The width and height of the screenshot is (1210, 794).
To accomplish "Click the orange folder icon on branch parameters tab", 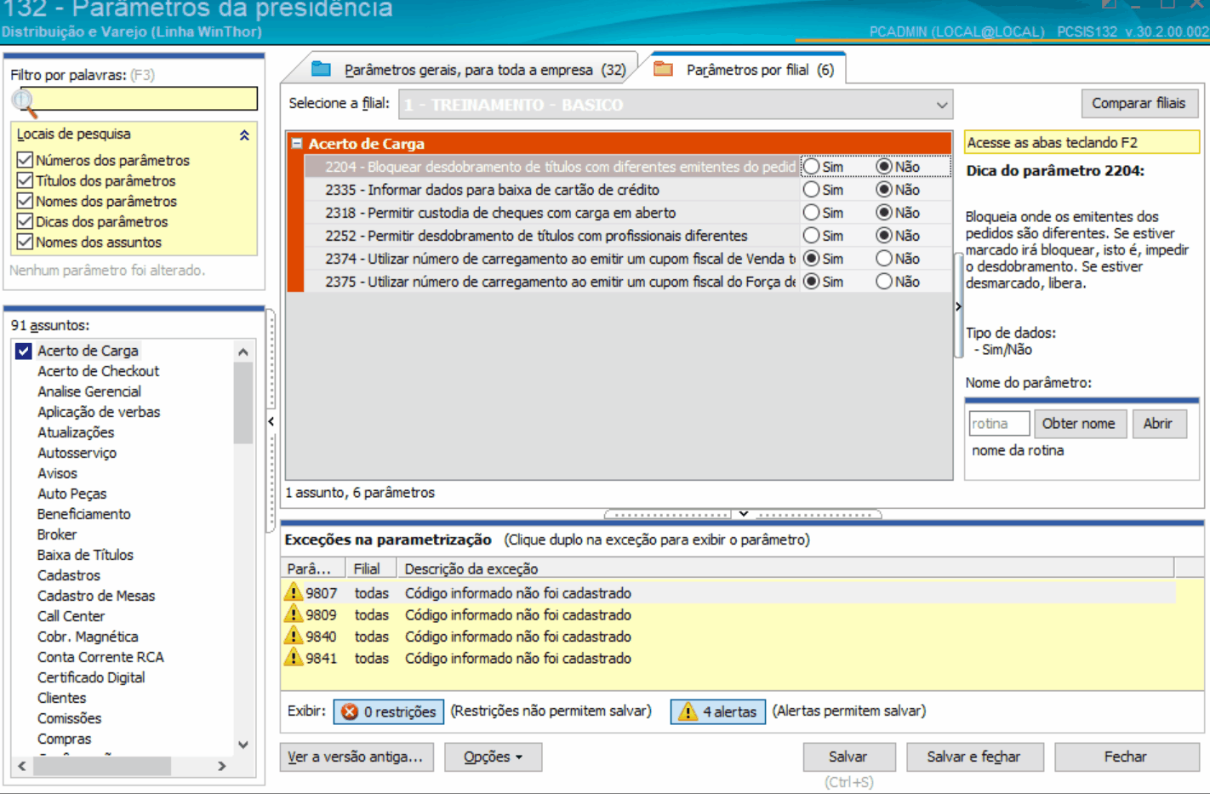I will (663, 69).
